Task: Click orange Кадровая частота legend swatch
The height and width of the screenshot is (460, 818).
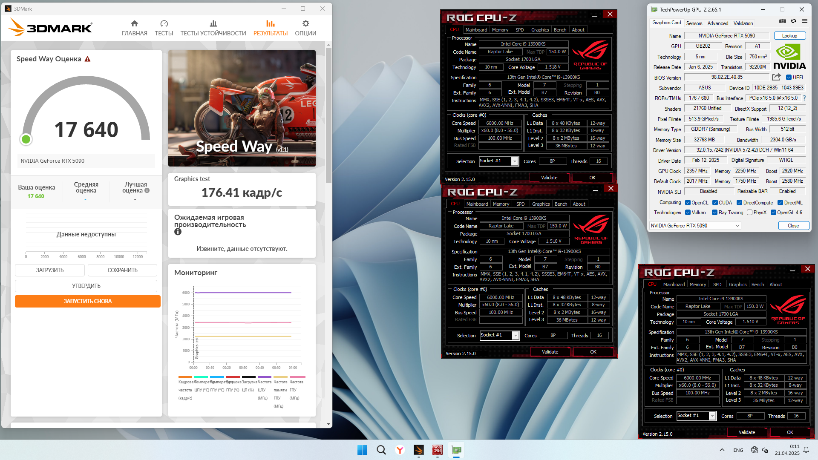Action: [185, 377]
